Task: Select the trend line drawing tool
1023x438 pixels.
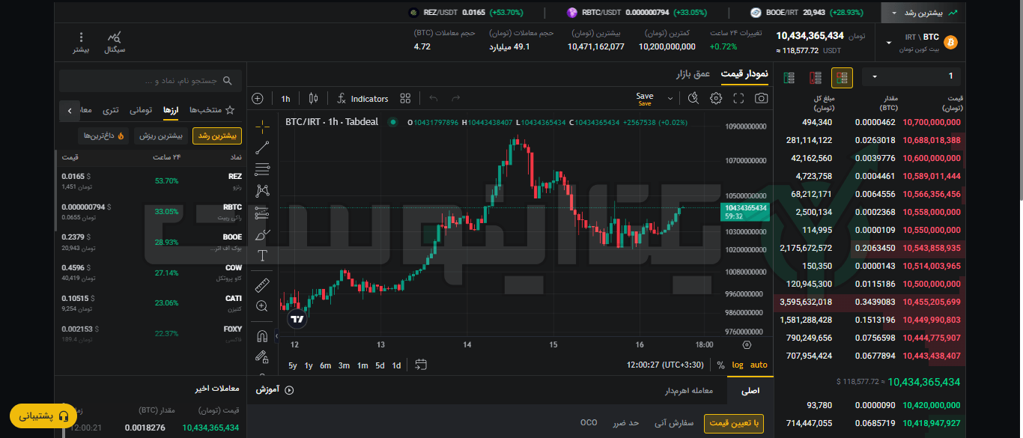Action: [261, 147]
